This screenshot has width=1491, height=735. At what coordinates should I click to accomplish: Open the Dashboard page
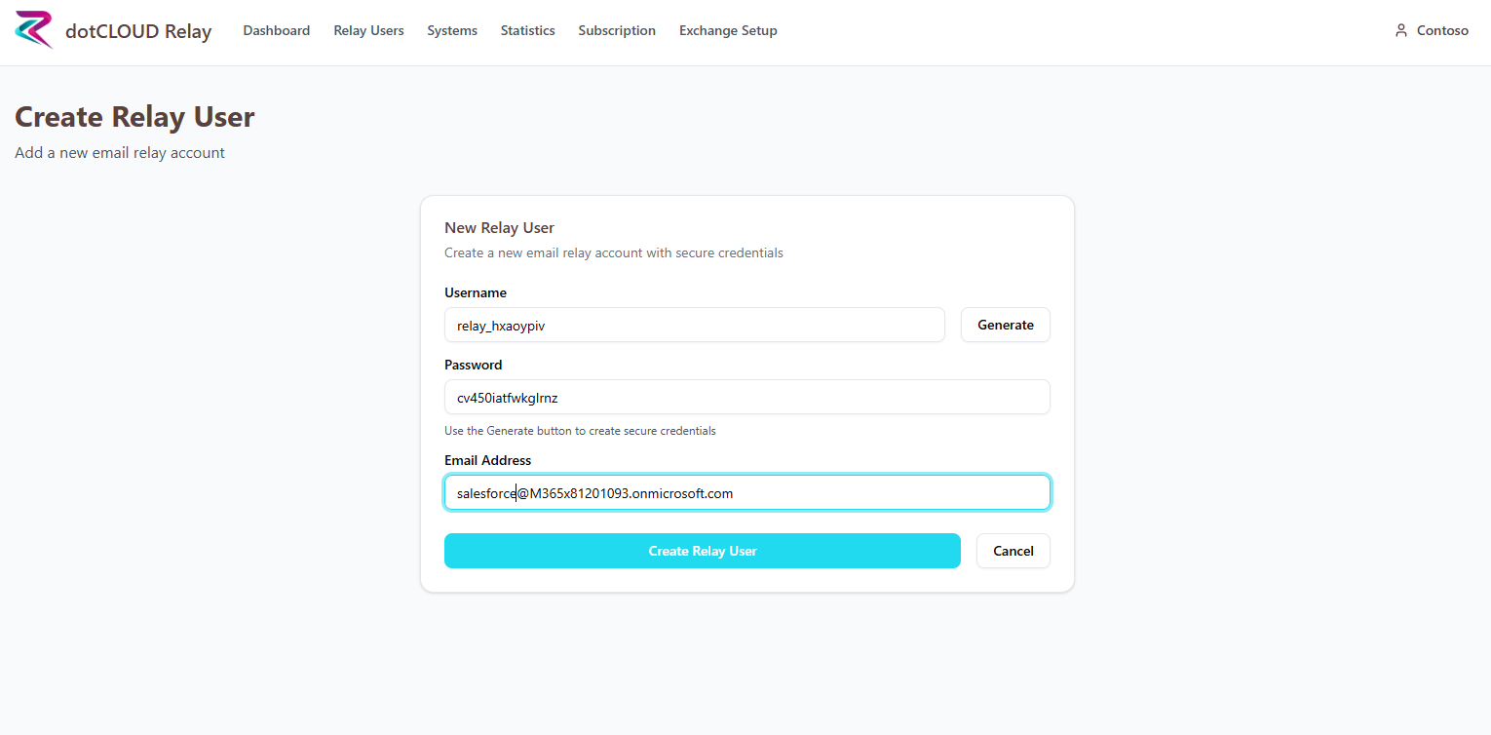point(276,30)
